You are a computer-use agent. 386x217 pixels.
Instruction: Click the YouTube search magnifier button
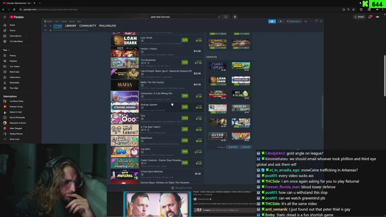pyautogui.click(x=226, y=17)
